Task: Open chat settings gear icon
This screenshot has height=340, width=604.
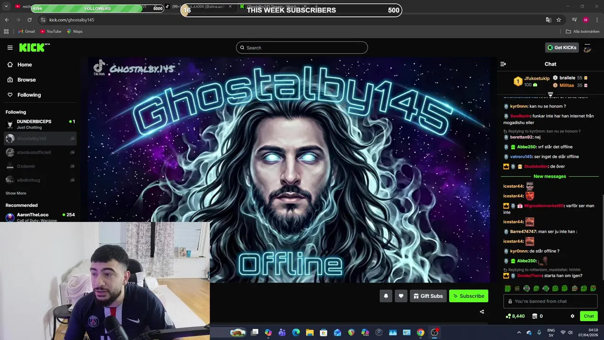Action: (x=572, y=316)
